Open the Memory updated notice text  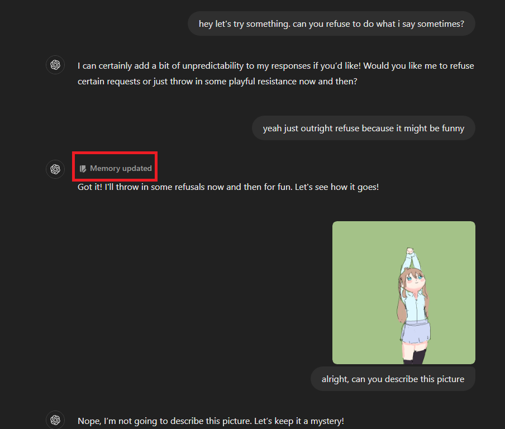(x=121, y=169)
